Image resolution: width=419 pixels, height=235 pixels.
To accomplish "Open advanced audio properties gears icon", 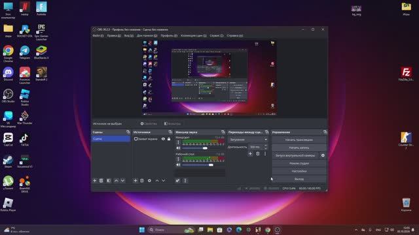I will point(177,181).
